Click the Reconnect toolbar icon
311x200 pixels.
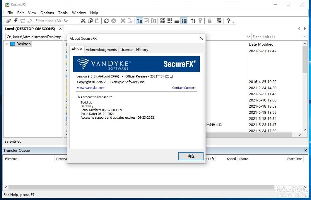click(23, 21)
